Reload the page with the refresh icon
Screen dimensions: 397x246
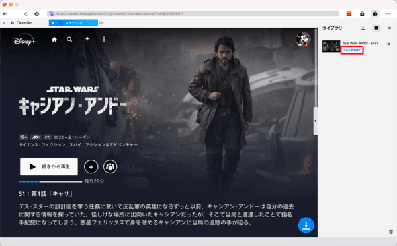(x=26, y=14)
